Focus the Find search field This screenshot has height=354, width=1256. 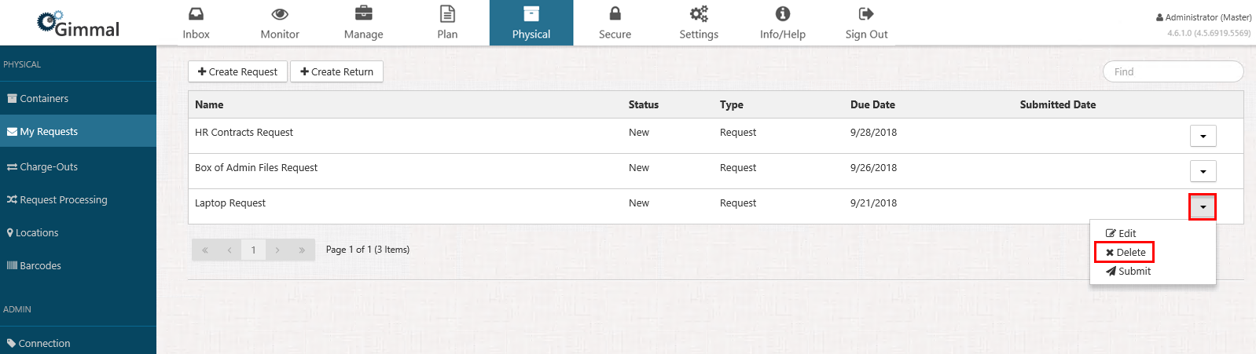[1173, 71]
